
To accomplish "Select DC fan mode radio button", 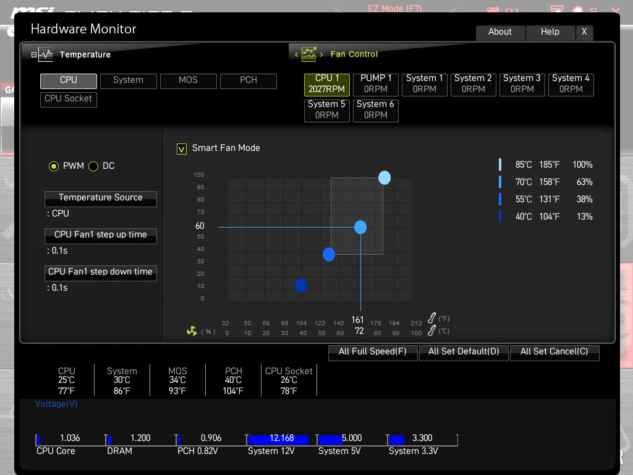I will (93, 166).
